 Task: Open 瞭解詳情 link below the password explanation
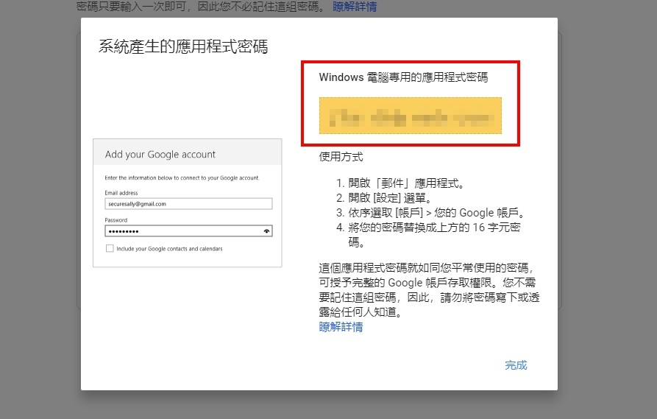coord(341,327)
